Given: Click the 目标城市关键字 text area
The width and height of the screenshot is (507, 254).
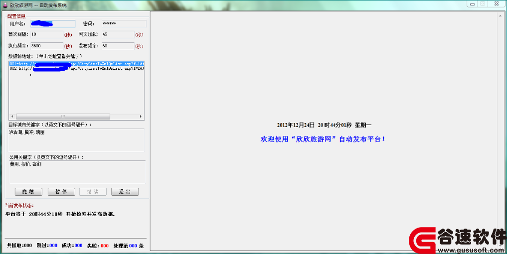Looking at the screenshot, I should click(76, 140).
